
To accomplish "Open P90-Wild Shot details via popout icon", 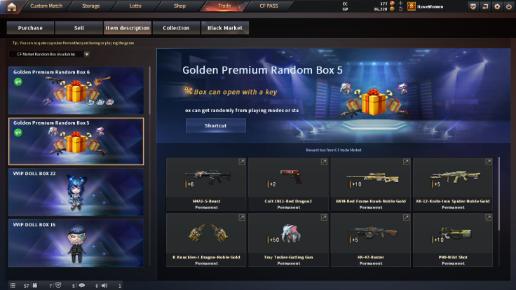I will point(489,217).
